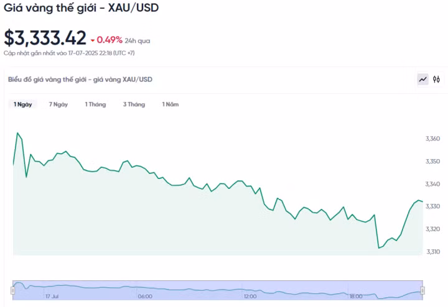Click the 12:00 marker in navigator

(250, 296)
